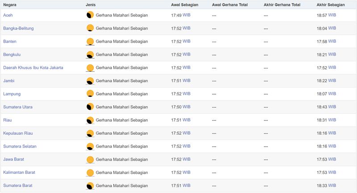Click WIB link beside 18:57 end time
357x193 pixels.
pos(332,15)
